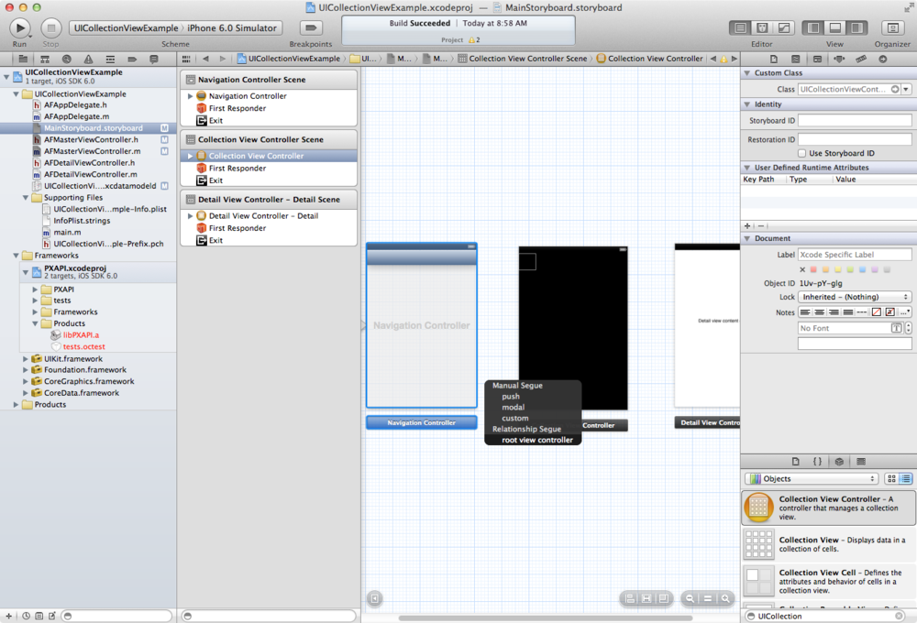The width and height of the screenshot is (917, 623).
Task: Select root view controller relationship segue
Action: (x=536, y=440)
